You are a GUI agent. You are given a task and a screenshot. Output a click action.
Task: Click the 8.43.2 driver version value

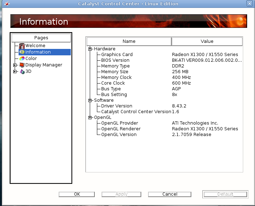[179, 106]
